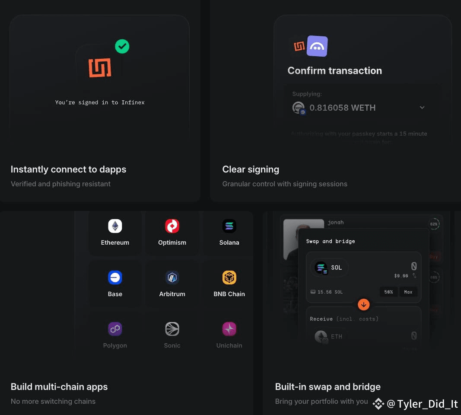The width and height of the screenshot is (461, 415).
Task: Open the SOL token selector
Action: click(329, 268)
